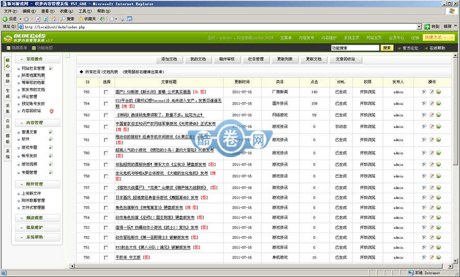The image size is (460, 277).
Task: Click the green preview icon in row 751
Action: (x=438, y=248)
